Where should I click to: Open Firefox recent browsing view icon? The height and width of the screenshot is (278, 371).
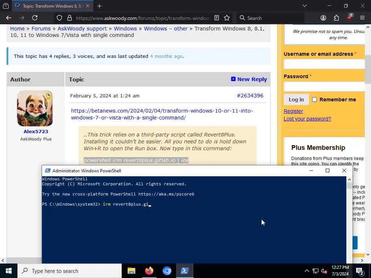point(6,6)
